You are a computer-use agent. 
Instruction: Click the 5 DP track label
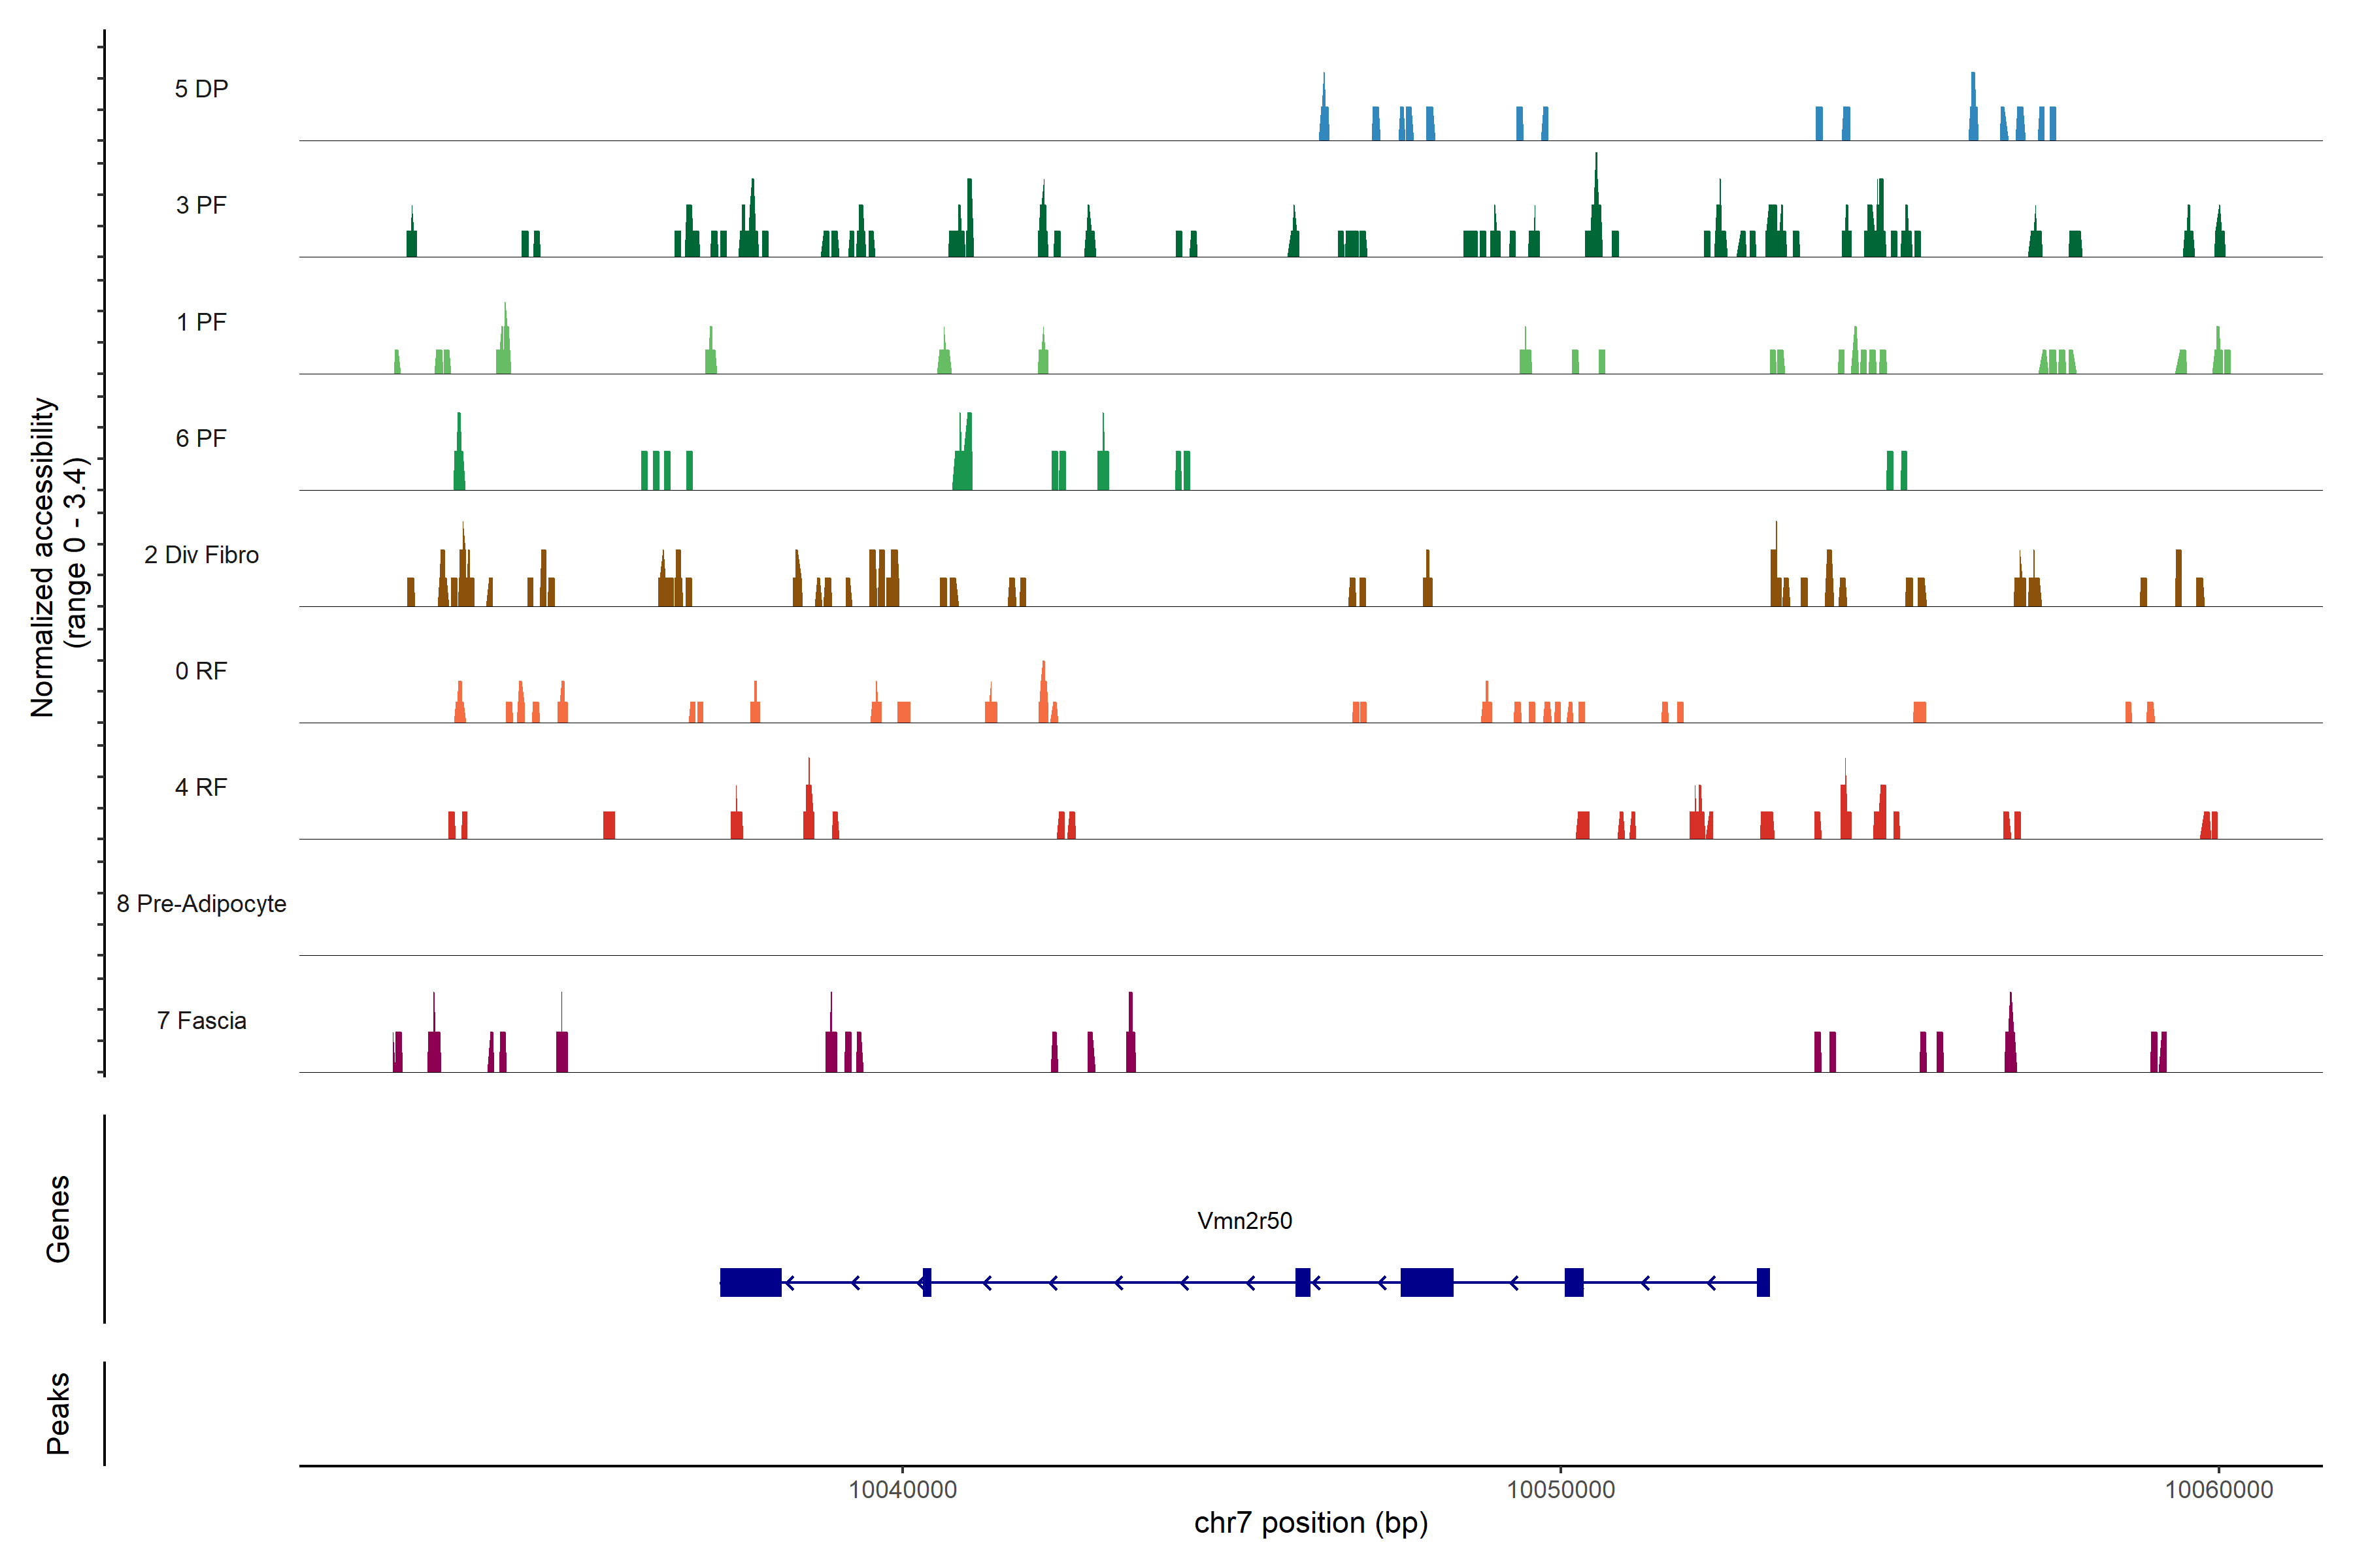point(201,89)
